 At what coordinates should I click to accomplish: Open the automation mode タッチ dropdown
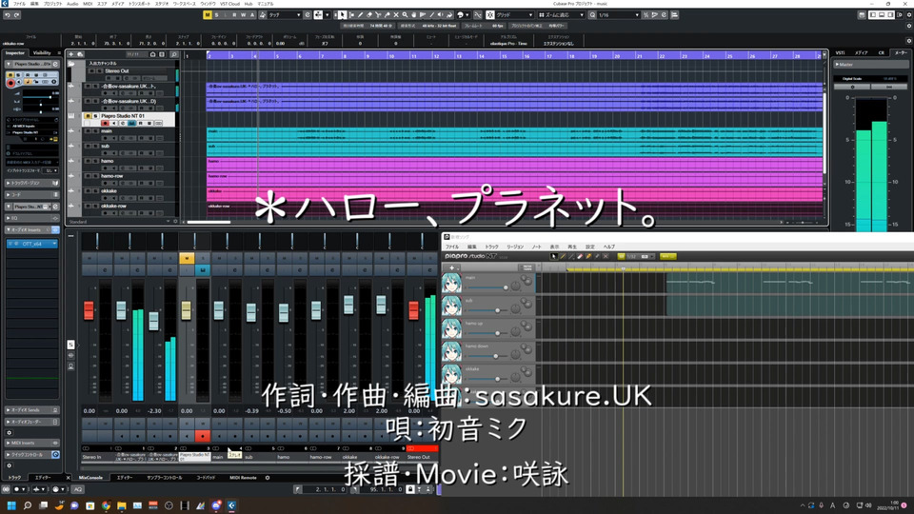[285, 14]
